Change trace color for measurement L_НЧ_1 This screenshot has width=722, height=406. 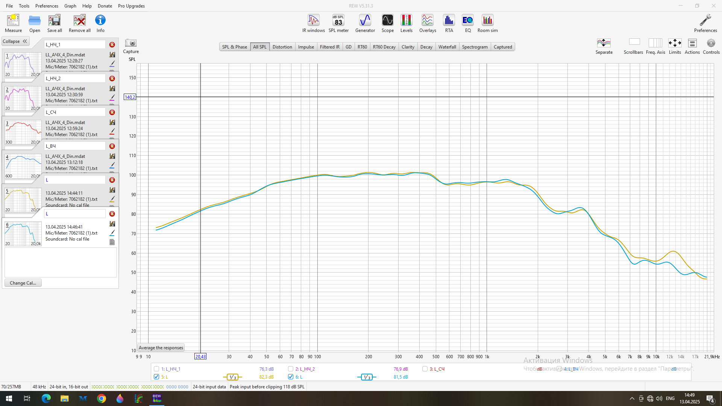click(x=112, y=64)
